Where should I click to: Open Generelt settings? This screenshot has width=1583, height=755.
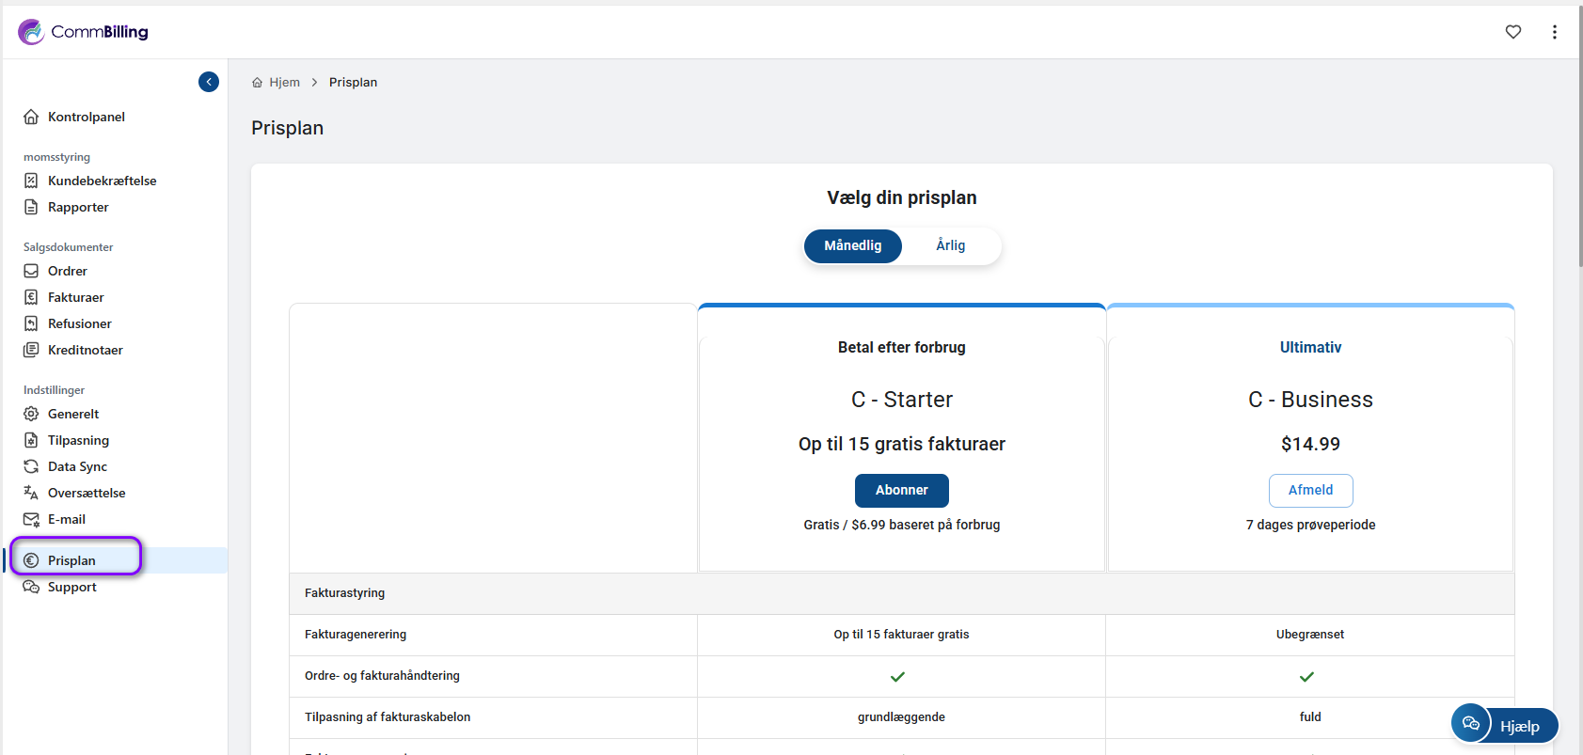click(x=72, y=414)
